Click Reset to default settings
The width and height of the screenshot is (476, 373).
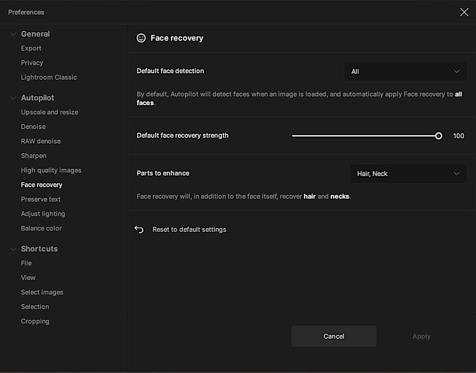click(189, 229)
